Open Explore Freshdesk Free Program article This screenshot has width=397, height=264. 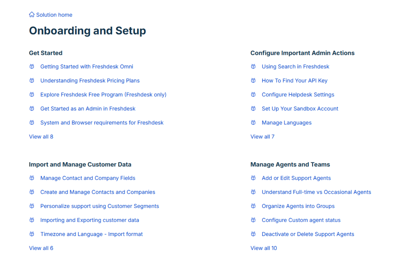(103, 94)
